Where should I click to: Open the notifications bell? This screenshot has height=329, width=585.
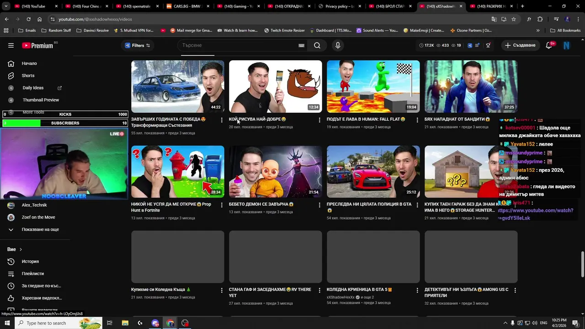point(549,45)
